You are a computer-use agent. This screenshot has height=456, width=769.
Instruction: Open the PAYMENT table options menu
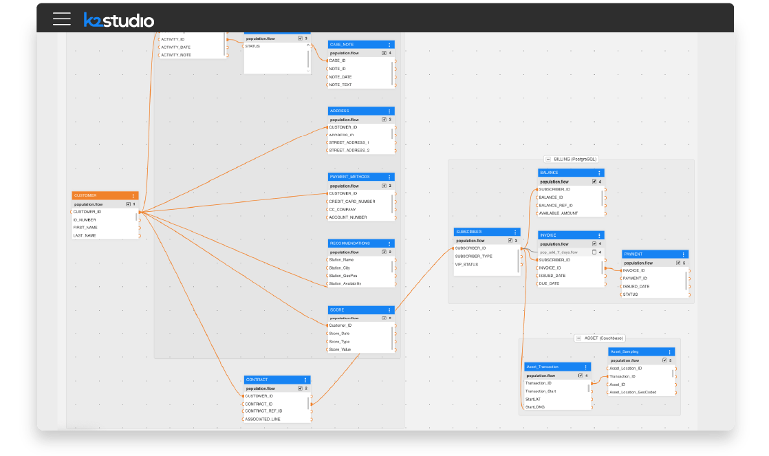coord(683,254)
